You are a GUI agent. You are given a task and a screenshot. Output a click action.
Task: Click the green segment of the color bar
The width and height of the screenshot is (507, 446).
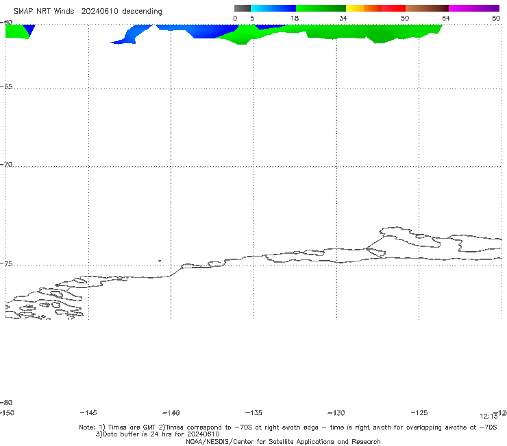pyautogui.click(x=321, y=8)
